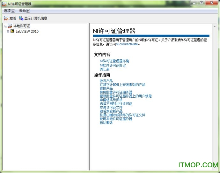Click the 文档内容 section heading
This screenshot has width=220, height=173.
(x=102, y=55)
